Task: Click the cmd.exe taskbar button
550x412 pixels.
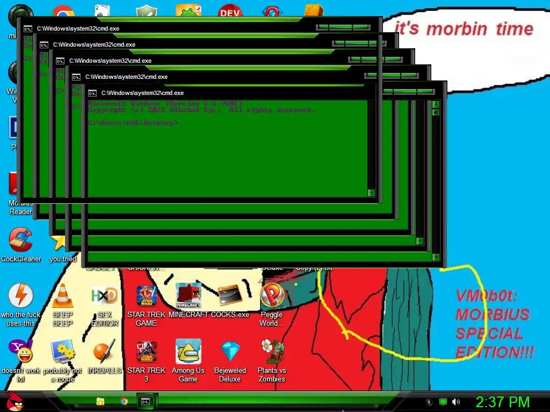Action: (x=146, y=401)
